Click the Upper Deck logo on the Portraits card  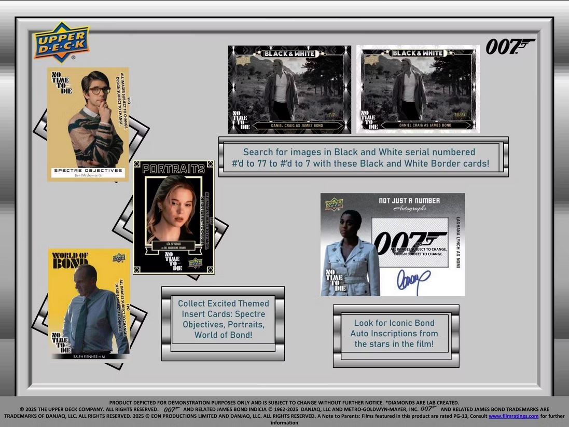tap(195, 263)
